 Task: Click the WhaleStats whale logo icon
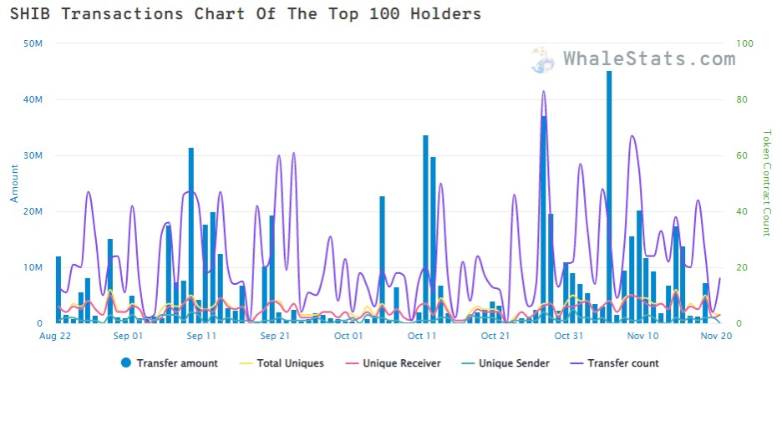point(543,59)
